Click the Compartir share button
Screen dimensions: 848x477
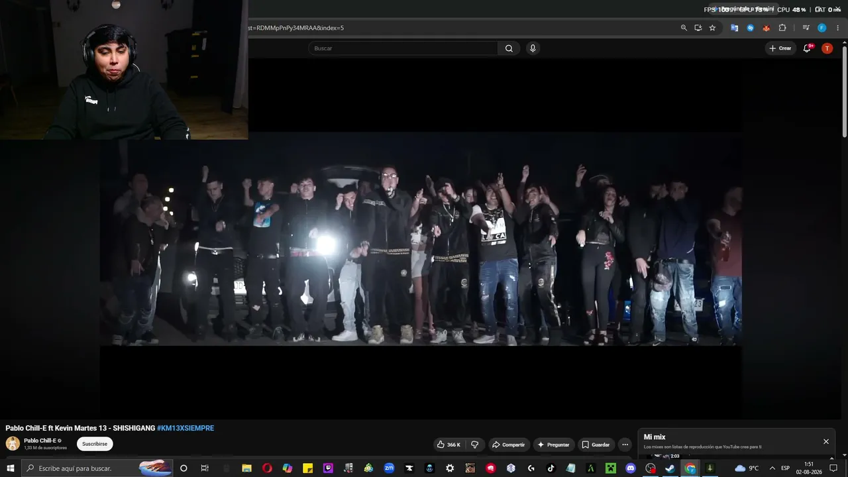[x=508, y=445]
